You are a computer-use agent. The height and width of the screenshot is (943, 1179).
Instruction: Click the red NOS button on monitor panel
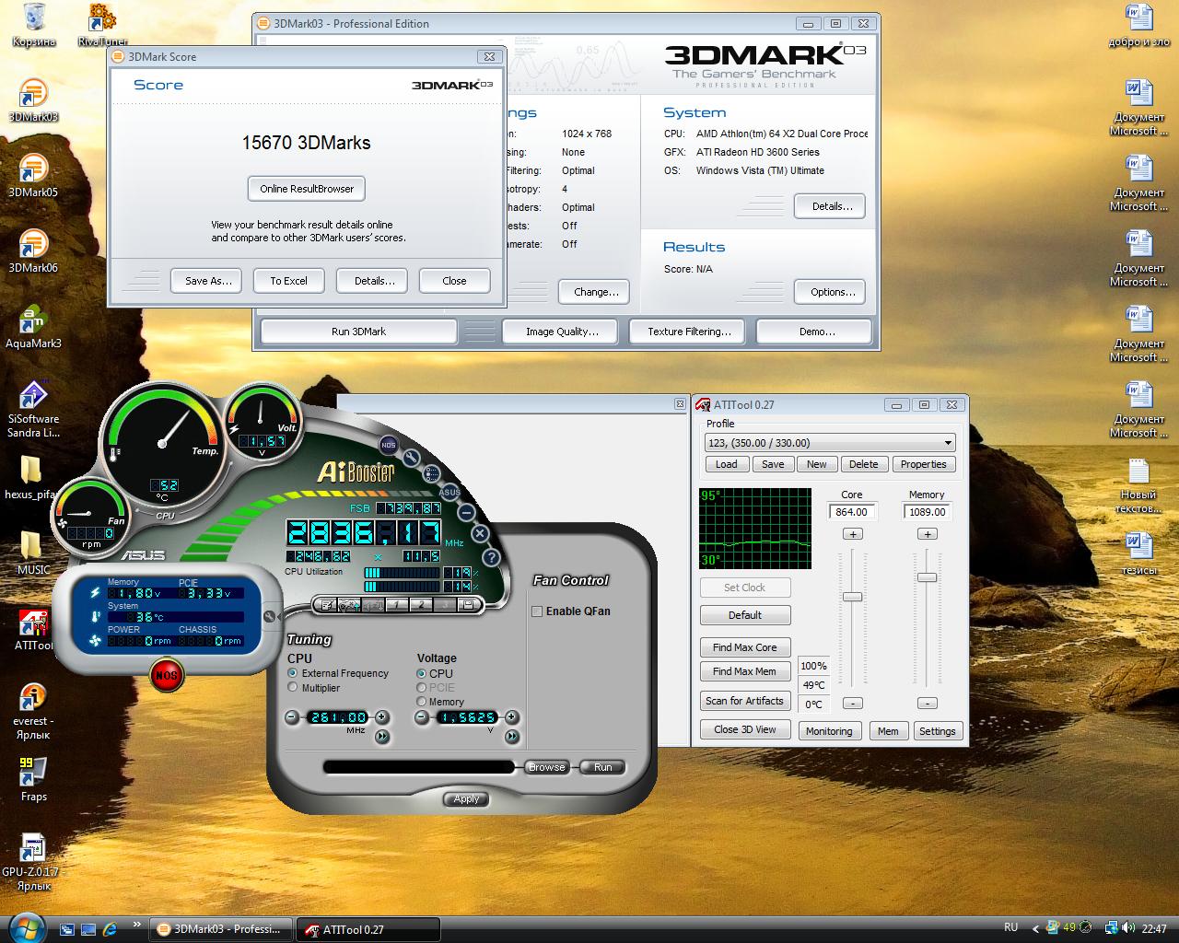click(x=166, y=675)
